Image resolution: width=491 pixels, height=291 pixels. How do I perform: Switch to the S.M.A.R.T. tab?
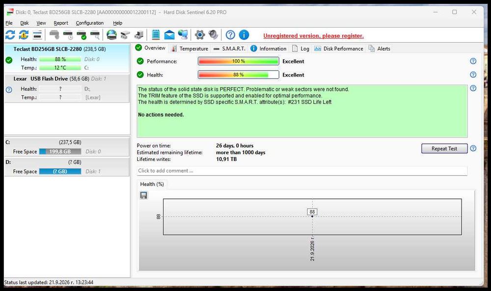coord(229,49)
